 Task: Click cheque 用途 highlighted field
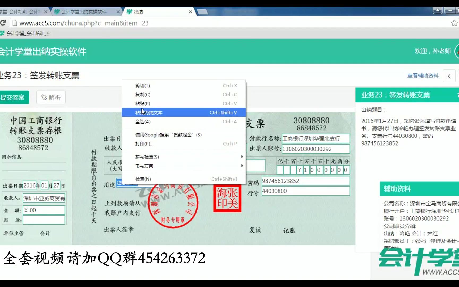[x=127, y=183]
